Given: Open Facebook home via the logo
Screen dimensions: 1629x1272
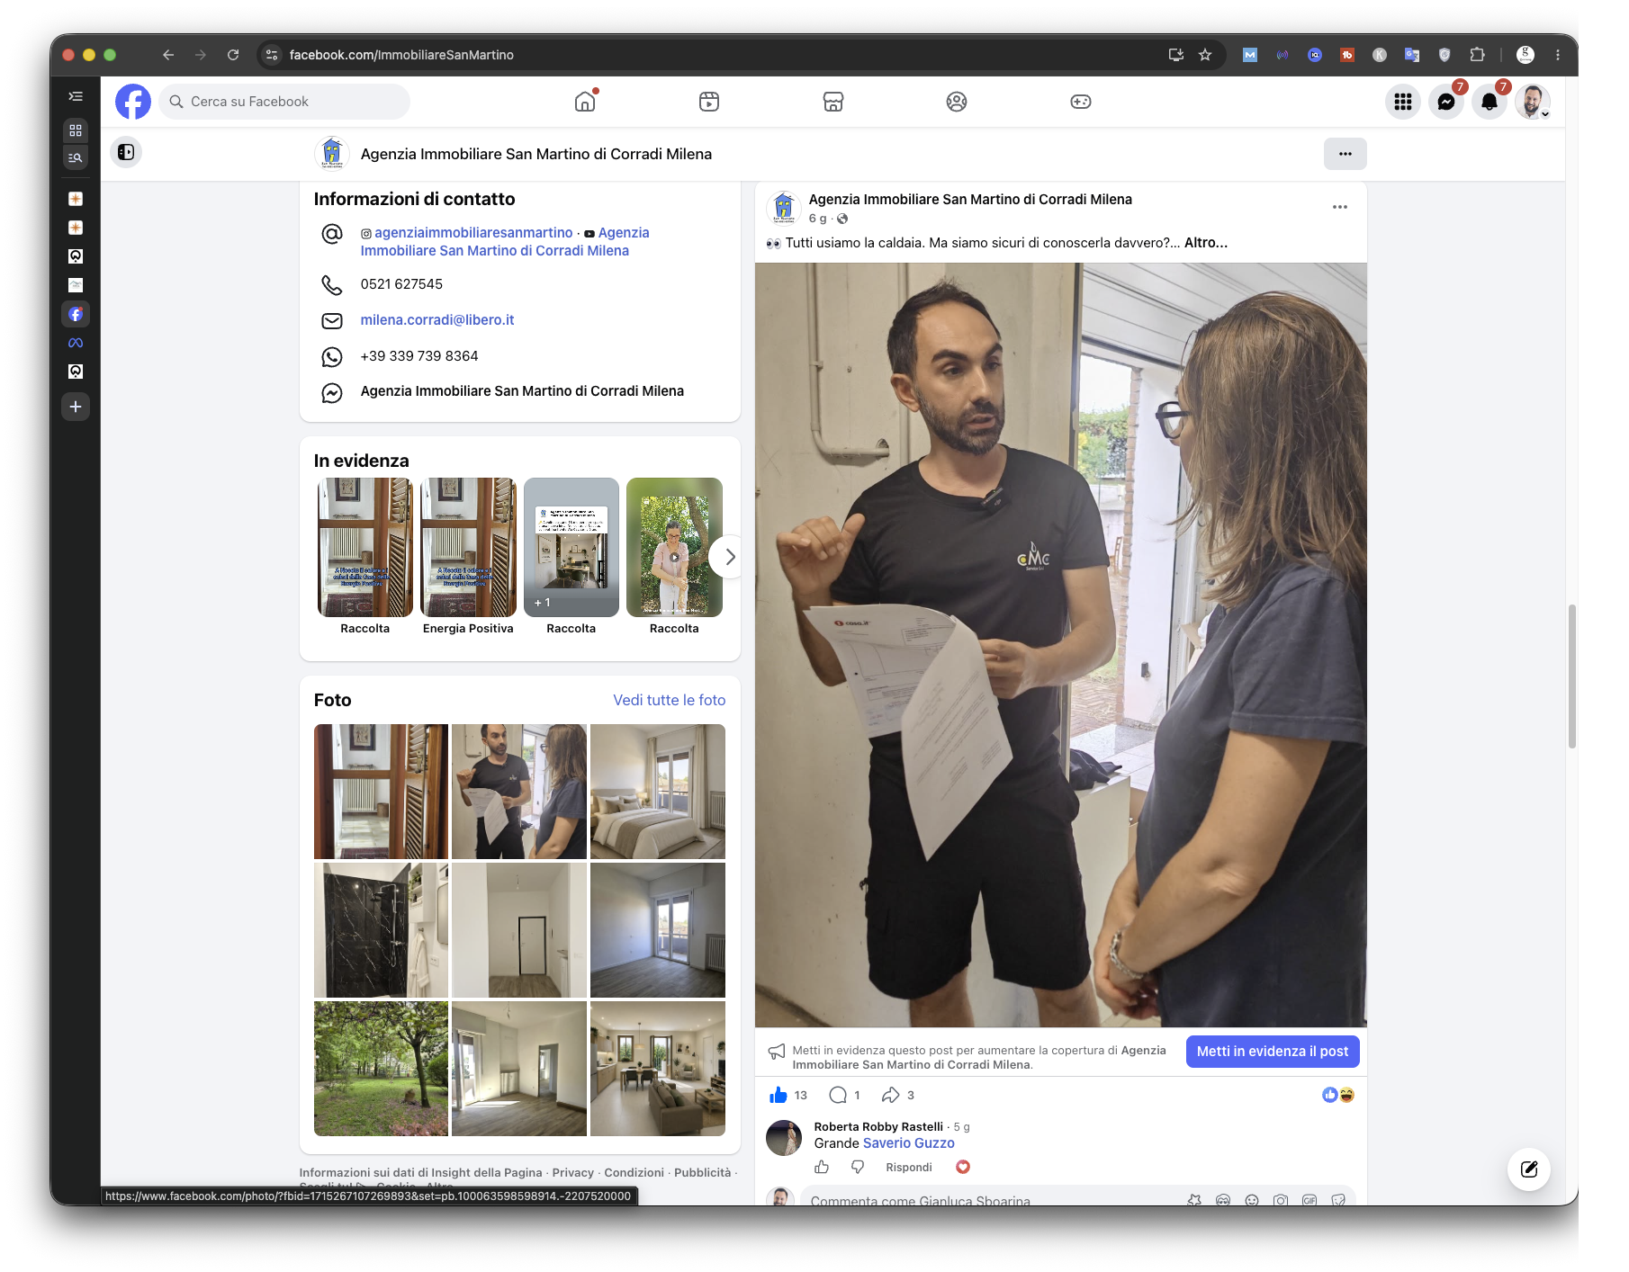Looking at the screenshot, I should pyautogui.click(x=133, y=102).
